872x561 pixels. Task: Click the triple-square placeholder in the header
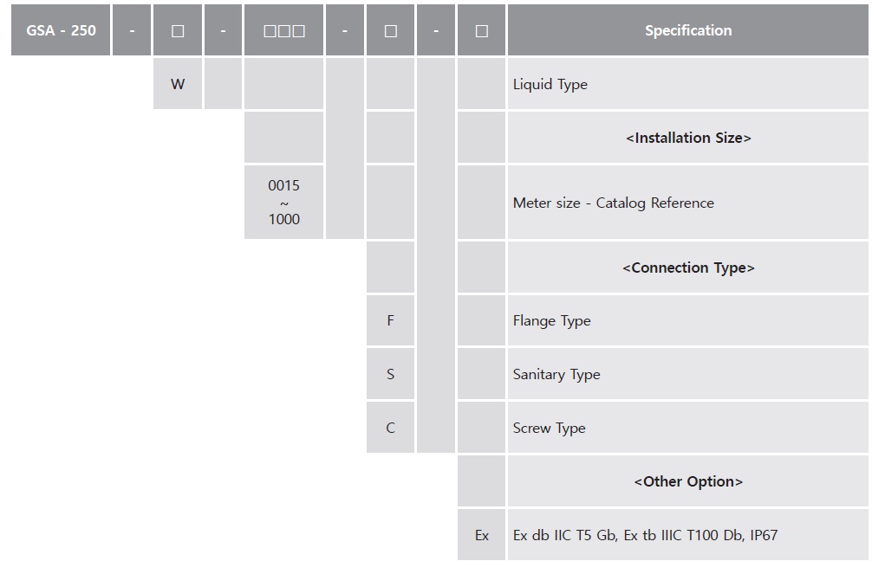[x=284, y=30]
